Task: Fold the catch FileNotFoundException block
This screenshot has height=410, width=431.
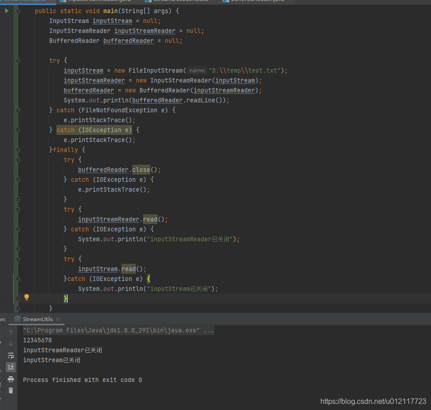Action: point(18,111)
